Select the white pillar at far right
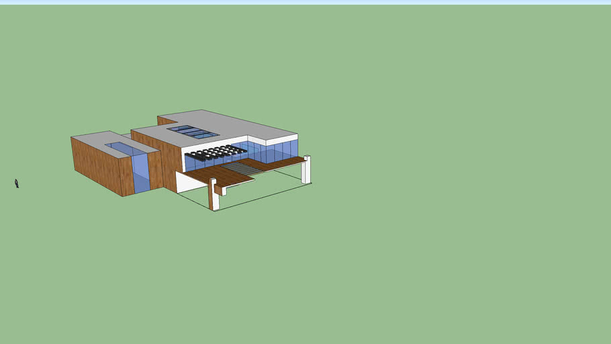 (305, 169)
